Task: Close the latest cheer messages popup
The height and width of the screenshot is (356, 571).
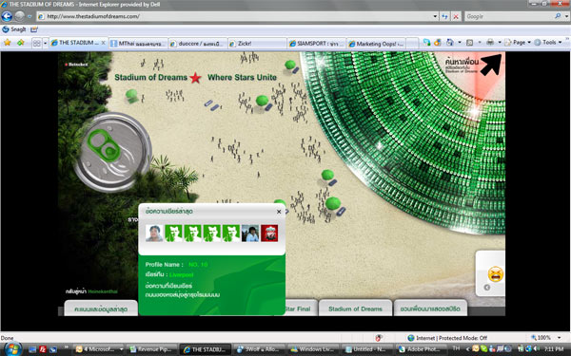Action: pyautogui.click(x=279, y=212)
